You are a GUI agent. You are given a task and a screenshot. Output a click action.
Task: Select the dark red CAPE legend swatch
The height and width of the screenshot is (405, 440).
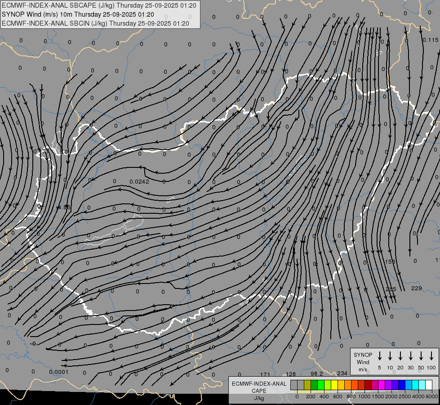[x=368, y=385]
